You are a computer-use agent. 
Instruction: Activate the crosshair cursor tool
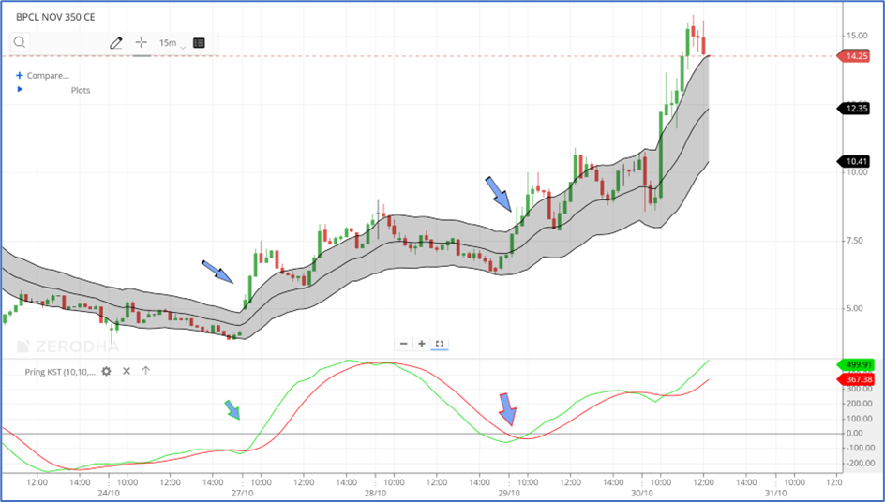click(x=142, y=42)
